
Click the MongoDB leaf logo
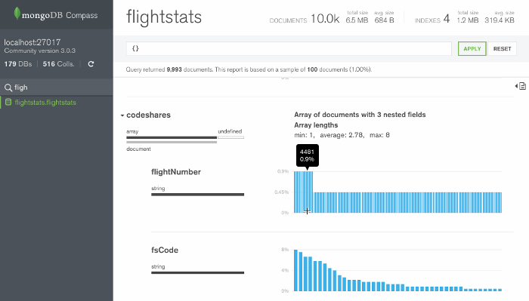17,14
